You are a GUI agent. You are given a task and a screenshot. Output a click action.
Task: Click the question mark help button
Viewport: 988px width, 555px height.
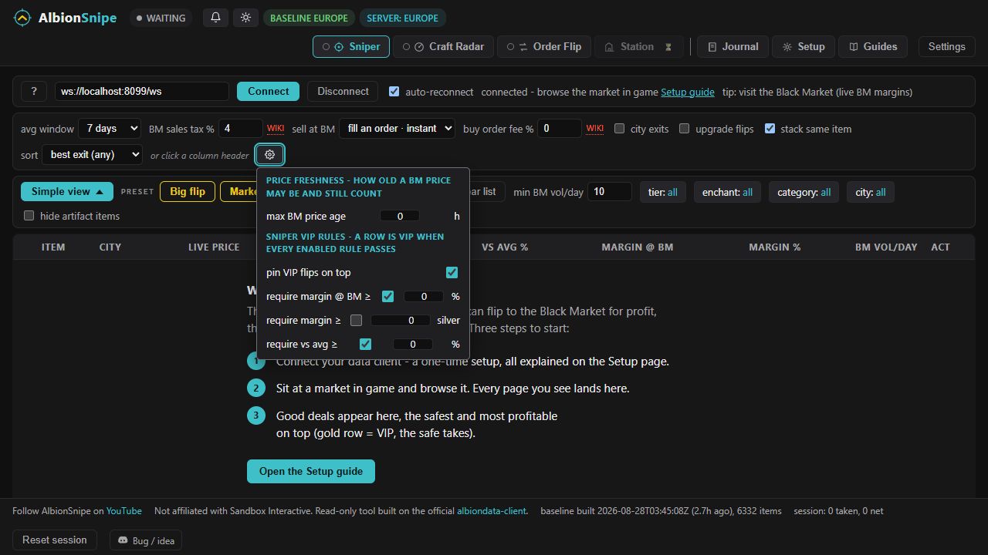(34, 91)
